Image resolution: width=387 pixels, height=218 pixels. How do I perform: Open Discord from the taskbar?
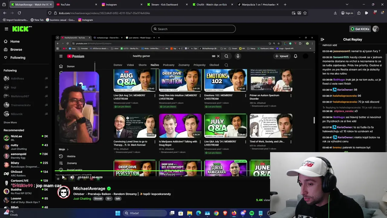243,213
